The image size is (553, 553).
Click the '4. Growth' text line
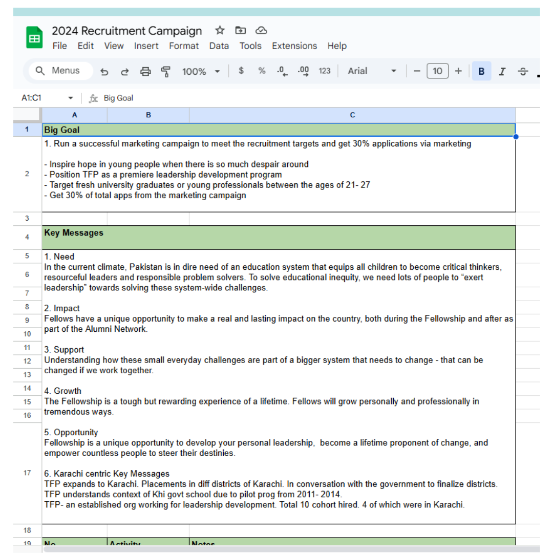click(x=63, y=391)
